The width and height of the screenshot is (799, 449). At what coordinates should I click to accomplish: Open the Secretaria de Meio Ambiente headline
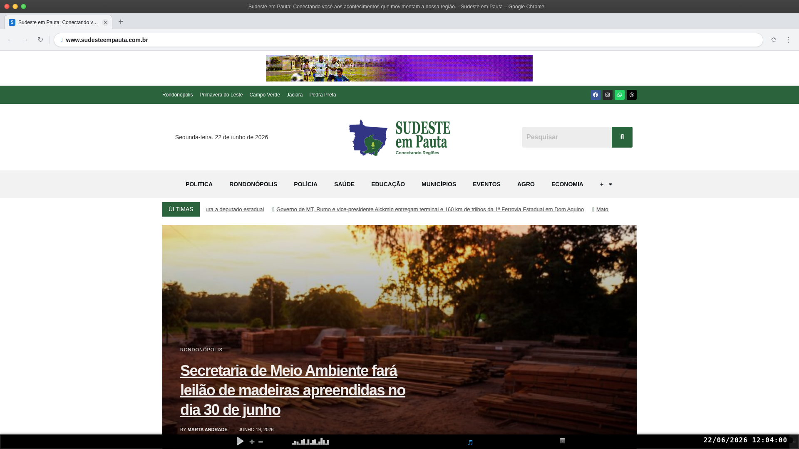293,390
